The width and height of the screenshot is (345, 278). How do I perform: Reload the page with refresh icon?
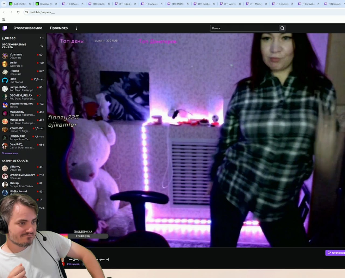[x=18, y=12]
